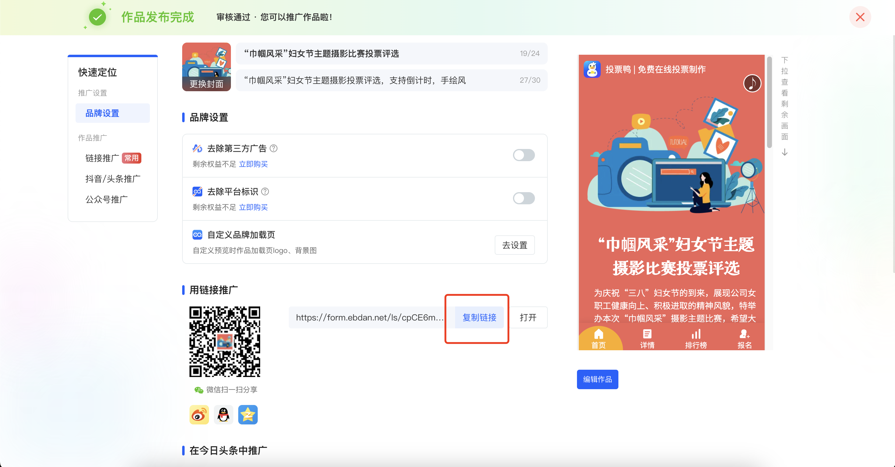This screenshot has width=895, height=467.
Task: Click the 投票鸭 duck logo in preview
Action: pyautogui.click(x=592, y=69)
